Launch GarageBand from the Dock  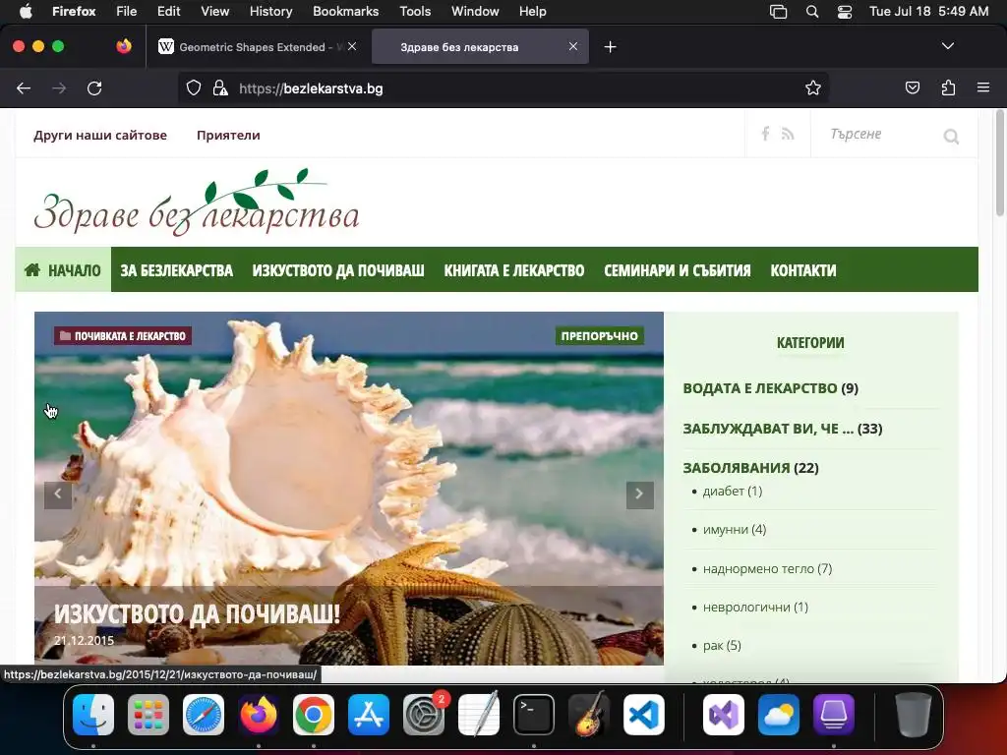click(x=589, y=715)
